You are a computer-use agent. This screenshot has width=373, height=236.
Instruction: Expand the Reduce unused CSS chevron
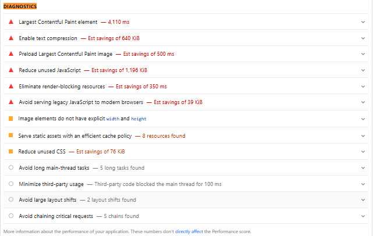[x=363, y=152]
